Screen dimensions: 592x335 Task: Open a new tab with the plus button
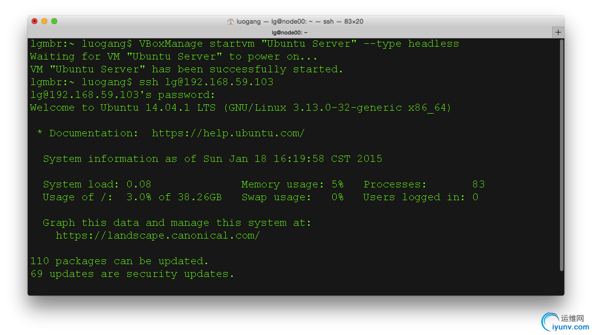coord(558,32)
